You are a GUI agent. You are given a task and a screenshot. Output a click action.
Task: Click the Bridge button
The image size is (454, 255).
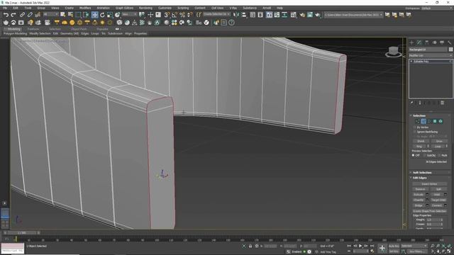tap(419, 205)
